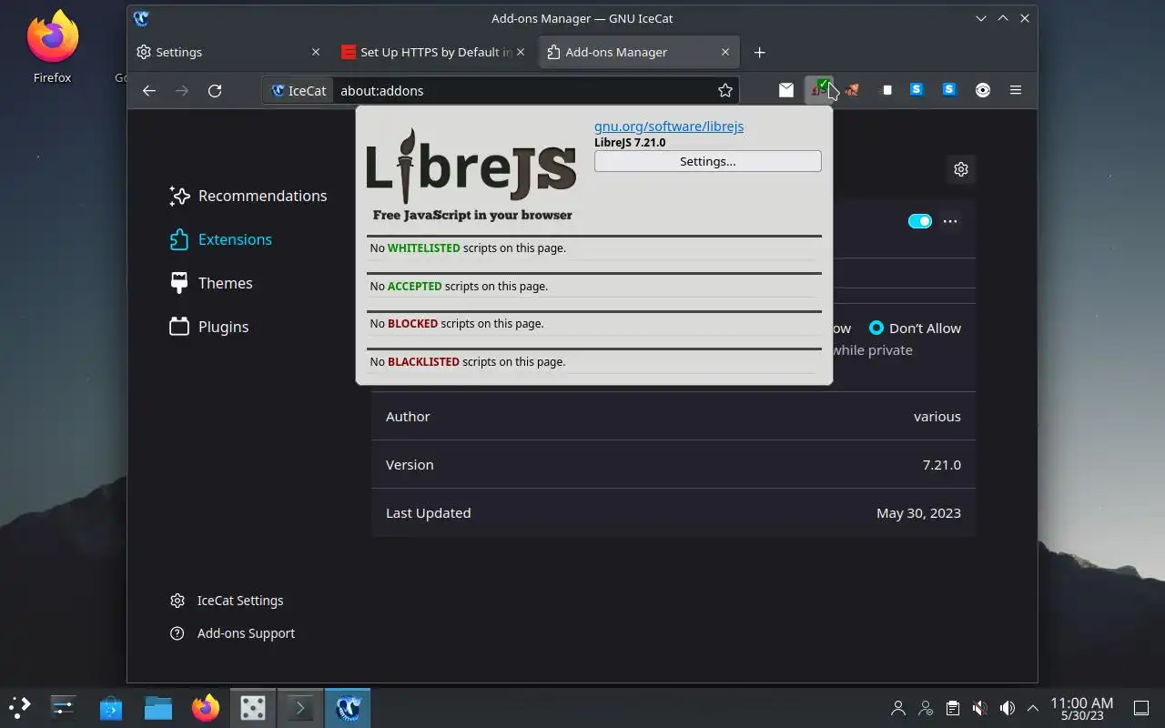Click the LibreJS toolbar extension icon
Image resolution: width=1165 pixels, height=728 pixels.
click(x=820, y=90)
